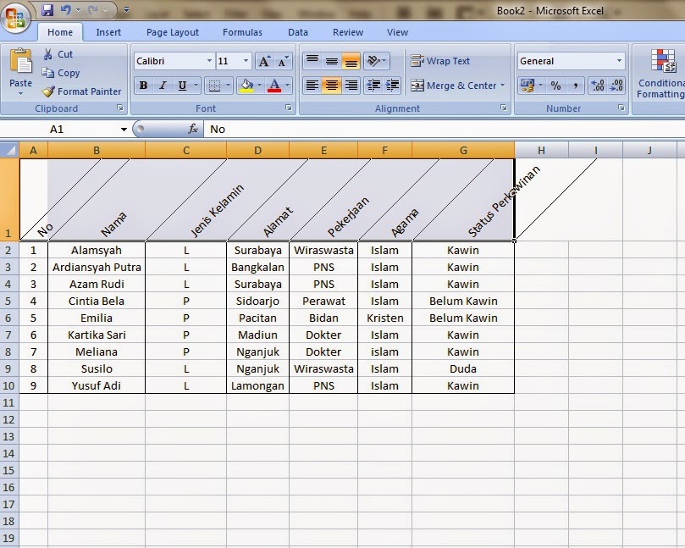Click the Insert Function fx button
The height and width of the screenshot is (548, 685).
coord(193,129)
